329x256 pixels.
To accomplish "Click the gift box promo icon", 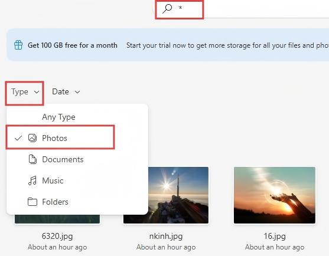I will (18, 45).
